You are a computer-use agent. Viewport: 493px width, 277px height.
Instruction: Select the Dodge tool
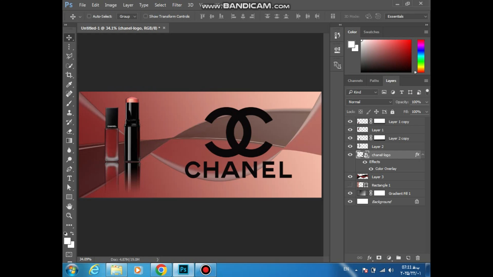[x=69, y=160]
